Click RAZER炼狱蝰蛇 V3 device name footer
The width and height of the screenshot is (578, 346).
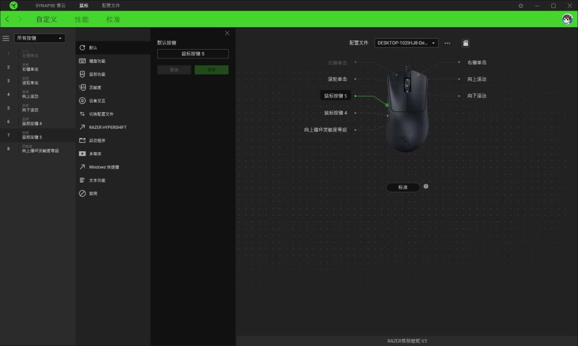[407, 341]
